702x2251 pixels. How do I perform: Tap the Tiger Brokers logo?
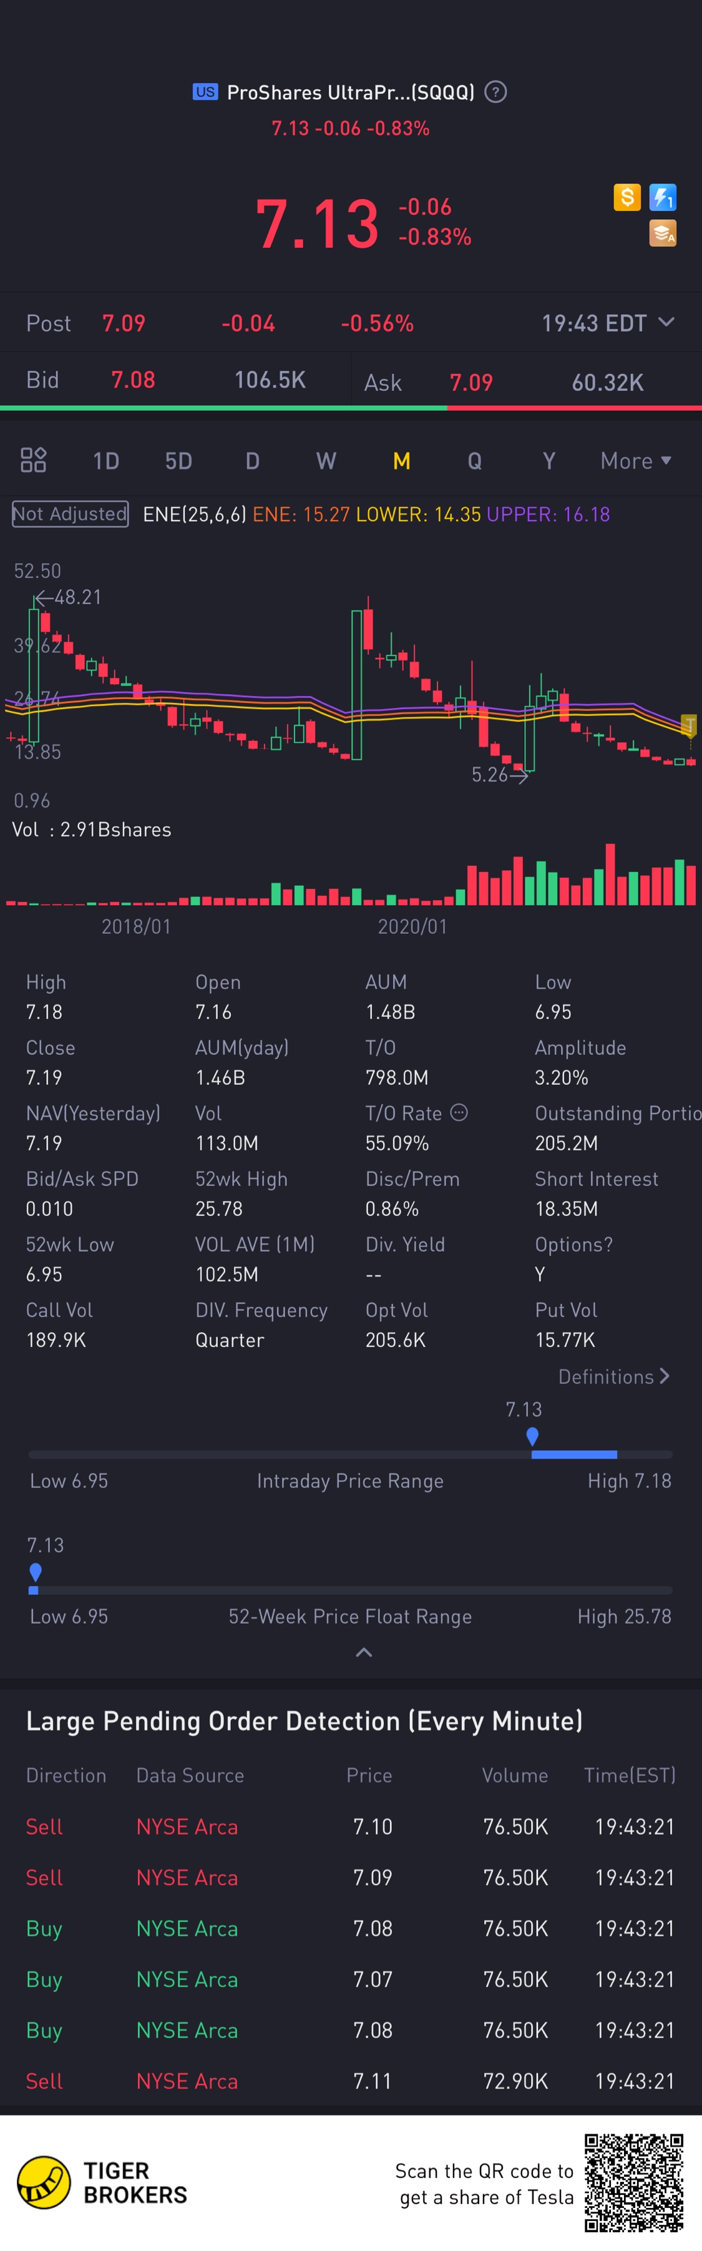[x=44, y=2182]
